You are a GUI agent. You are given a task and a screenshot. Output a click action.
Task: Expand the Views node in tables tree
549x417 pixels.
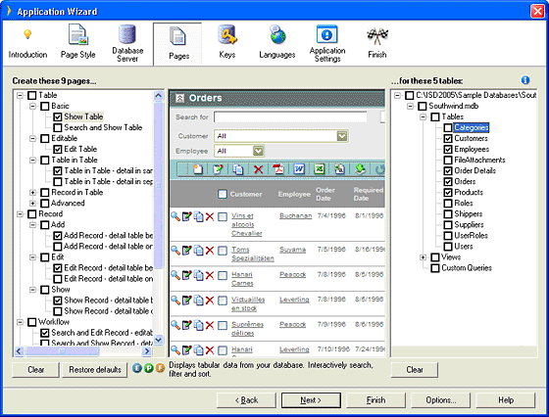tap(423, 257)
